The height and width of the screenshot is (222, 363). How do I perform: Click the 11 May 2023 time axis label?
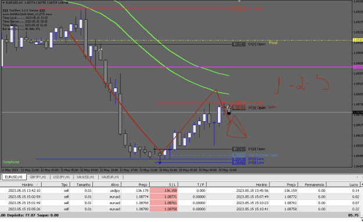9,170
